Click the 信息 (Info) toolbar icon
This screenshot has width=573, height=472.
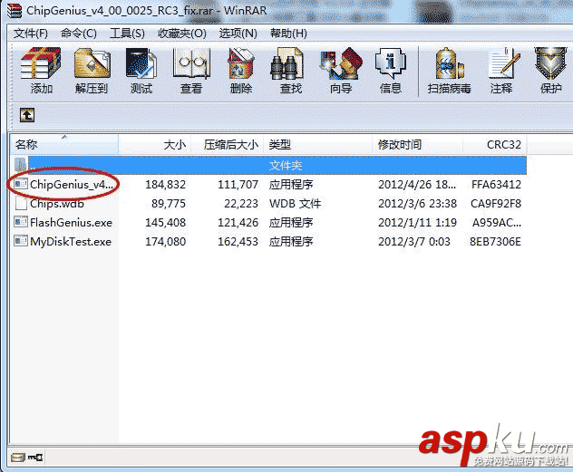coord(391,63)
